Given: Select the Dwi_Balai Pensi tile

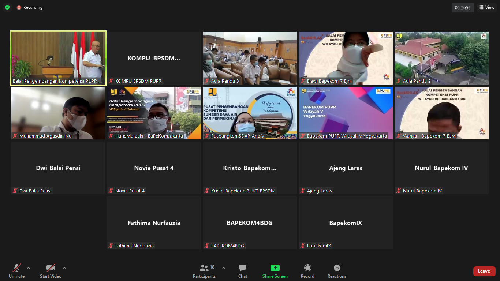Looking at the screenshot, I should click(58, 168).
